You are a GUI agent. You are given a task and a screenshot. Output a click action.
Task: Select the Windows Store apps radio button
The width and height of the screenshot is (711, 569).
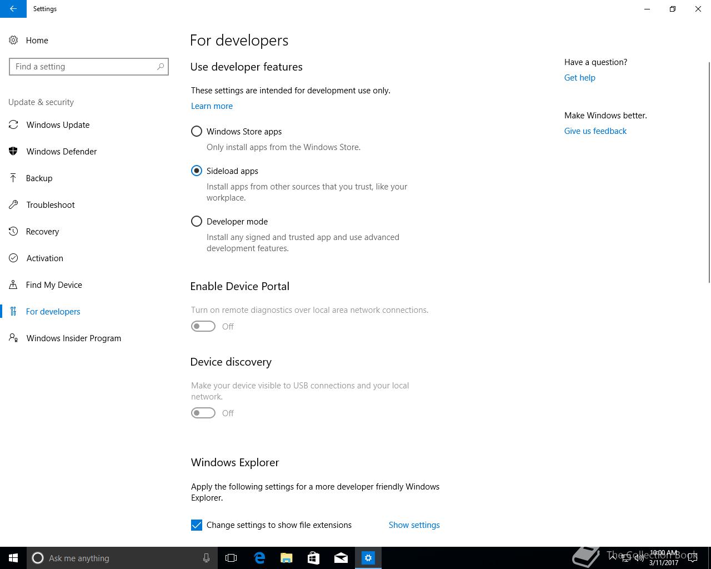(197, 131)
